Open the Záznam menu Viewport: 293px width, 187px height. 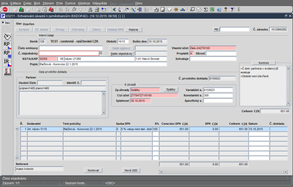point(48,3)
